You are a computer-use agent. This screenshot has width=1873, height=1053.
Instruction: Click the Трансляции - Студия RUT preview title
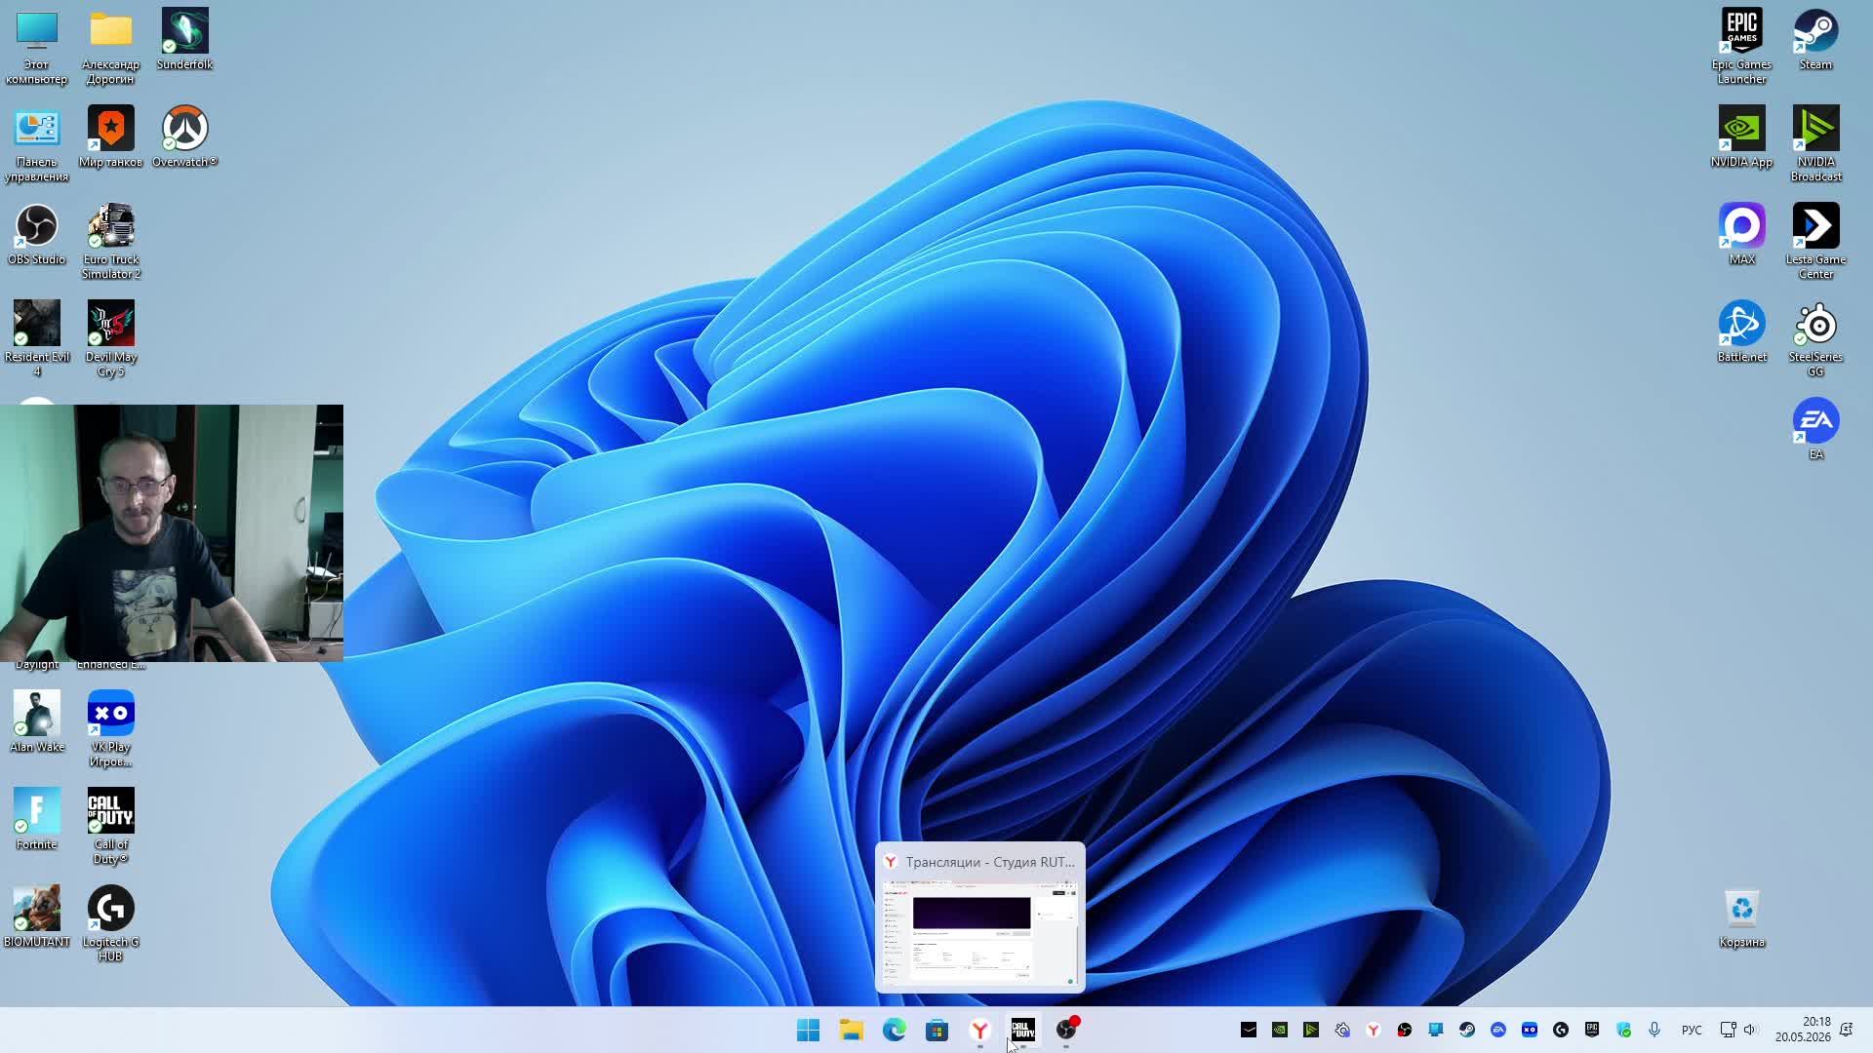click(x=989, y=862)
